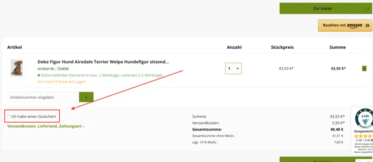Viewport: 373px width, 162px height.
Task: Click the double-arrow icon on Amazon pay button
Action: coord(367,25)
